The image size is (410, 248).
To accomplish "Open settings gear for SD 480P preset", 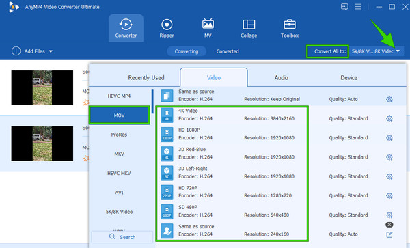I will coord(389,215).
